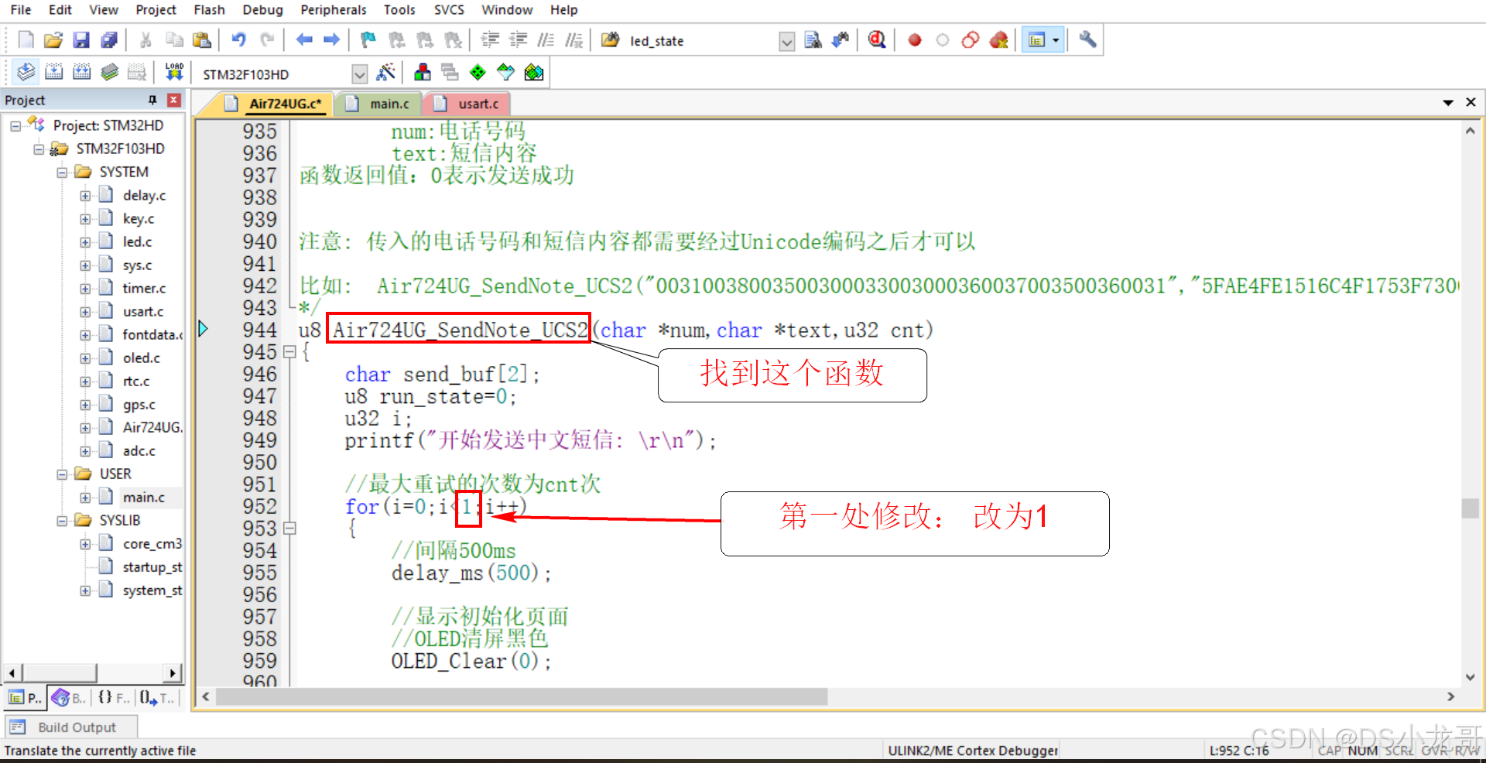Collapse the USER folder in project tree
This screenshot has width=1486, height=763.
click(x=62, y=474)
